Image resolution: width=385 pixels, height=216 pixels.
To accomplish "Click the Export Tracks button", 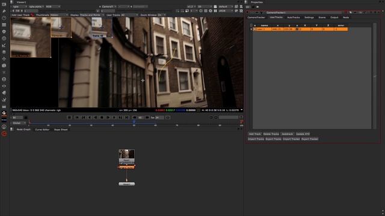I will [274, 139].
